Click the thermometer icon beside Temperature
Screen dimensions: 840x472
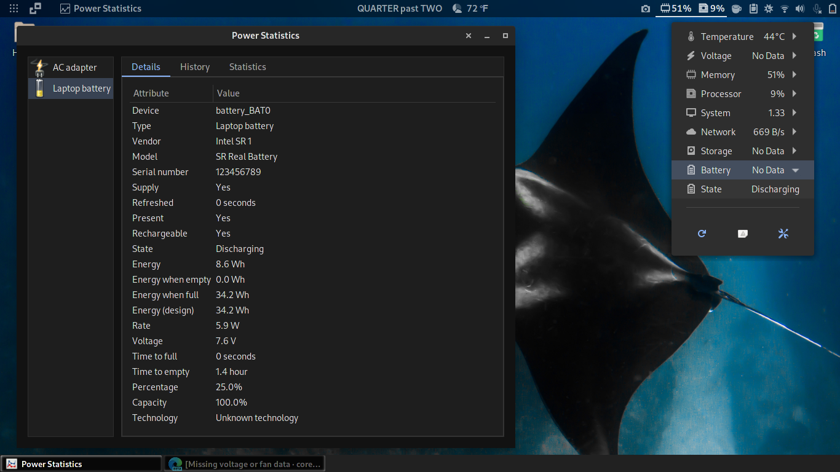click(691, 37)
